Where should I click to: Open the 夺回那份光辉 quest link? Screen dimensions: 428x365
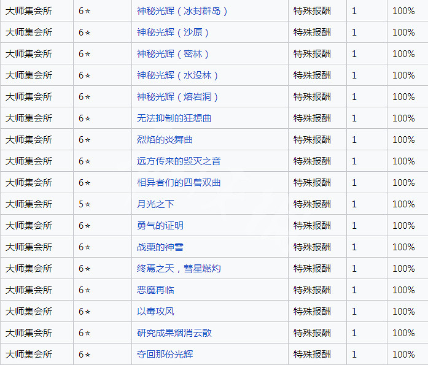click(165, 355)
